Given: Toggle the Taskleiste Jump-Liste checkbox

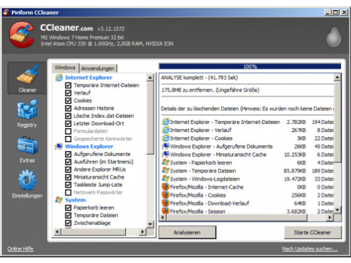Looking at the screenshot, I should 68,185.
